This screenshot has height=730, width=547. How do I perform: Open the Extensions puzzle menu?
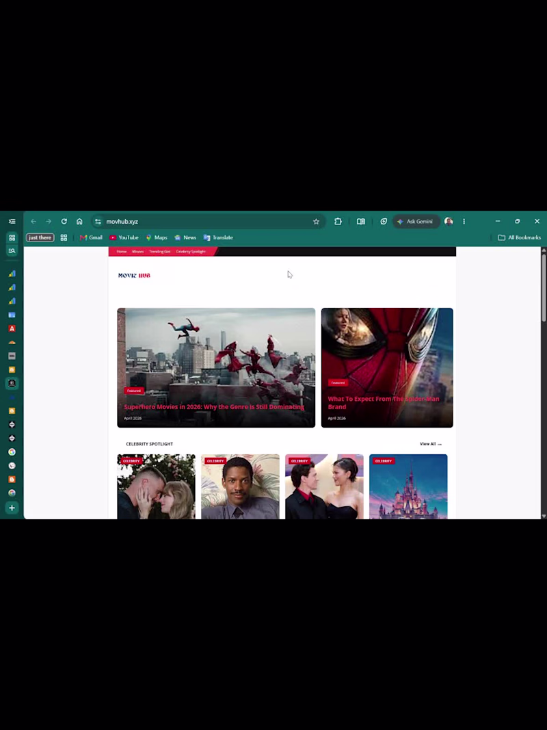tap(338, 222)
